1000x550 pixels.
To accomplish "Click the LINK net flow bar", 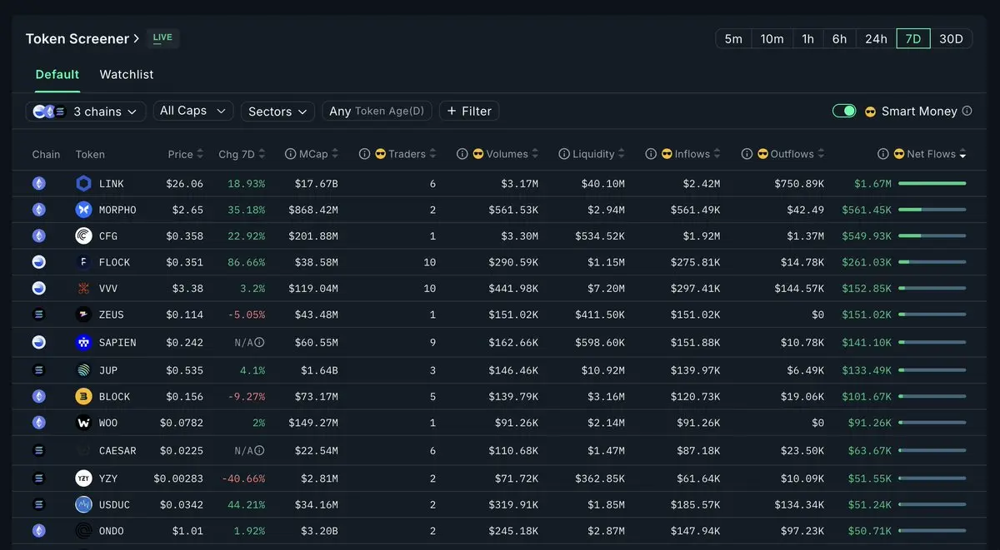I will 932,183.
